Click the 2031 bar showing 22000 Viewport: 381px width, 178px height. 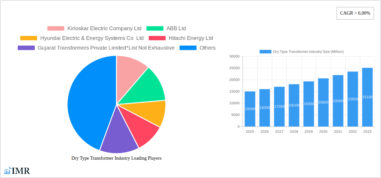tap(338, 101)
